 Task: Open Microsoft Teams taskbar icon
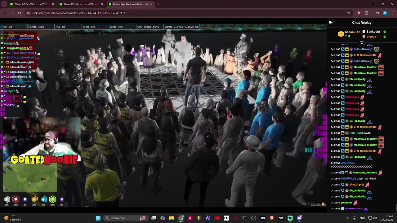208,218
